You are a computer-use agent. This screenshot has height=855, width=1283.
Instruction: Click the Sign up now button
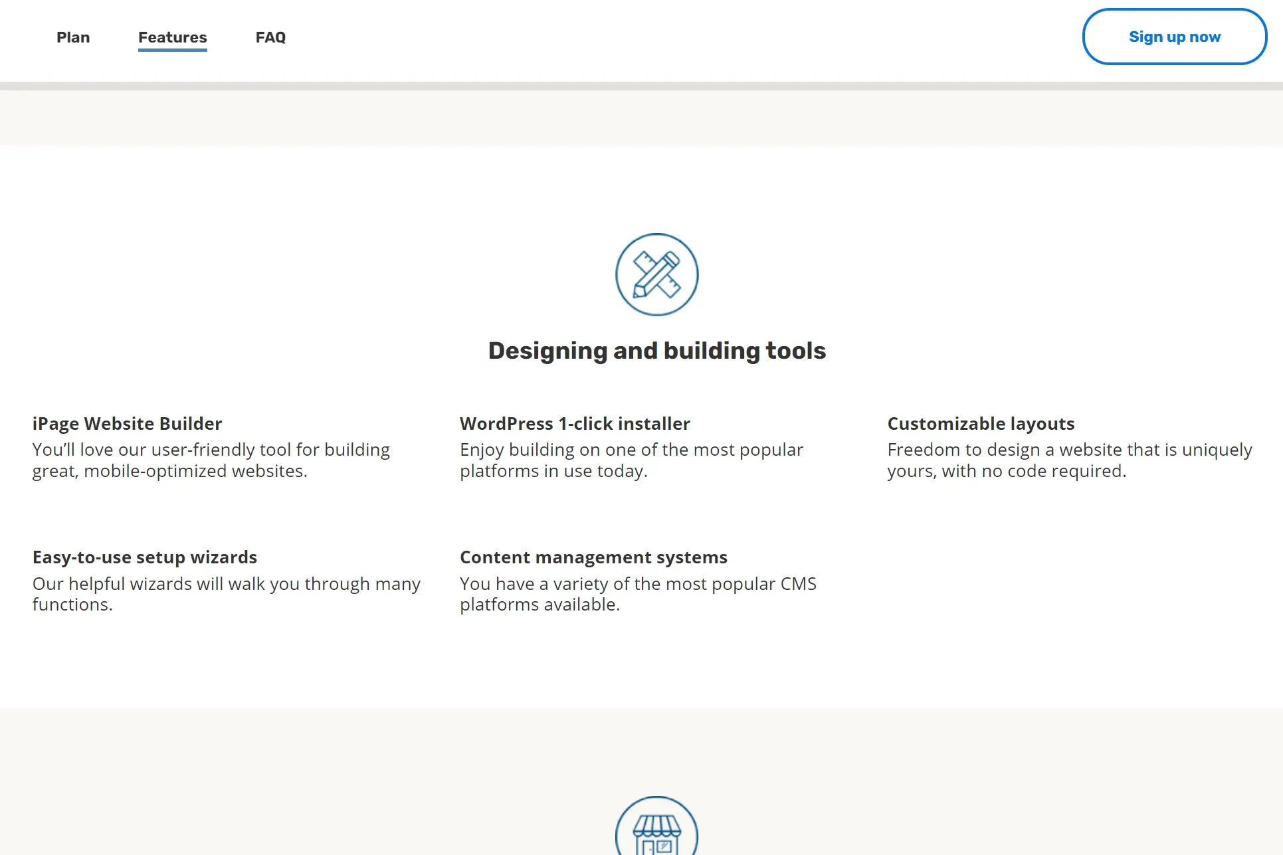1174,37
